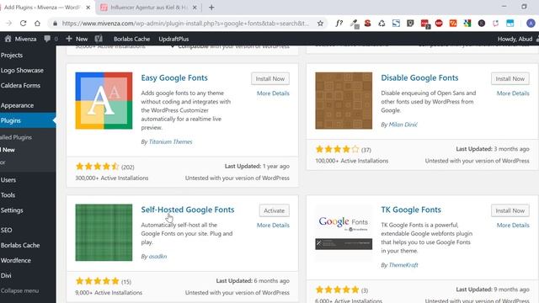
Task: Click the browser profile avatar icon
Action: (531, 24)
